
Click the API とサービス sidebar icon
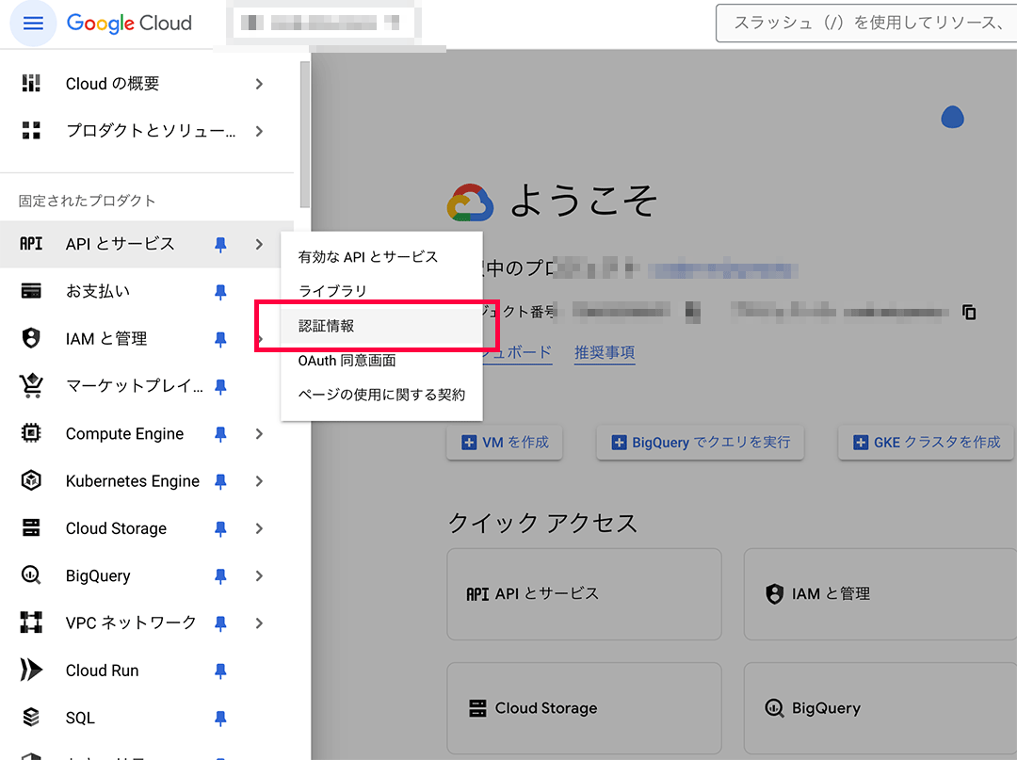coord(31,244)
